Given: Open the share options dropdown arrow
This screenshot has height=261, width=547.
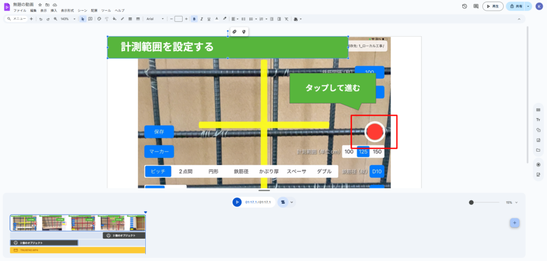Looking at the screenshot, I should pos(528,6).
